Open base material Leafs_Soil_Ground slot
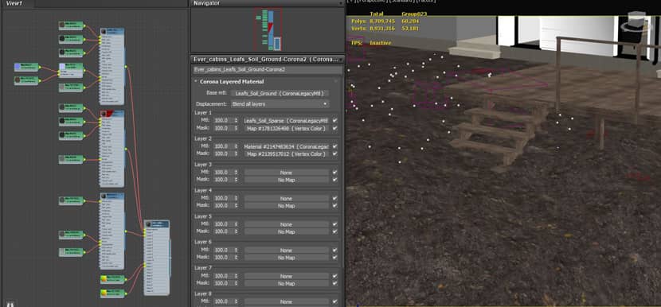Screen dimensions: 661x307 (280, 93)
